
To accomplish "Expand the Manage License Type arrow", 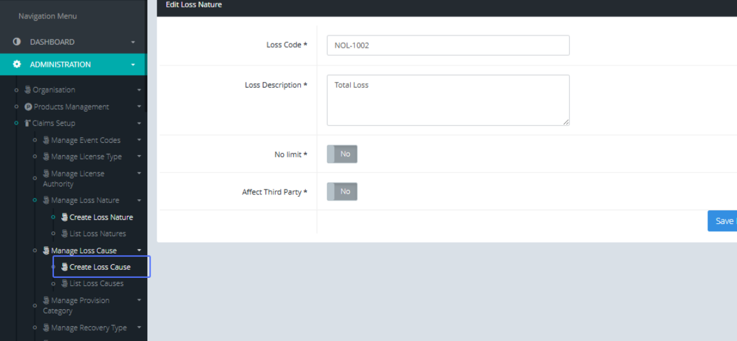I will (x=139, y=157).
